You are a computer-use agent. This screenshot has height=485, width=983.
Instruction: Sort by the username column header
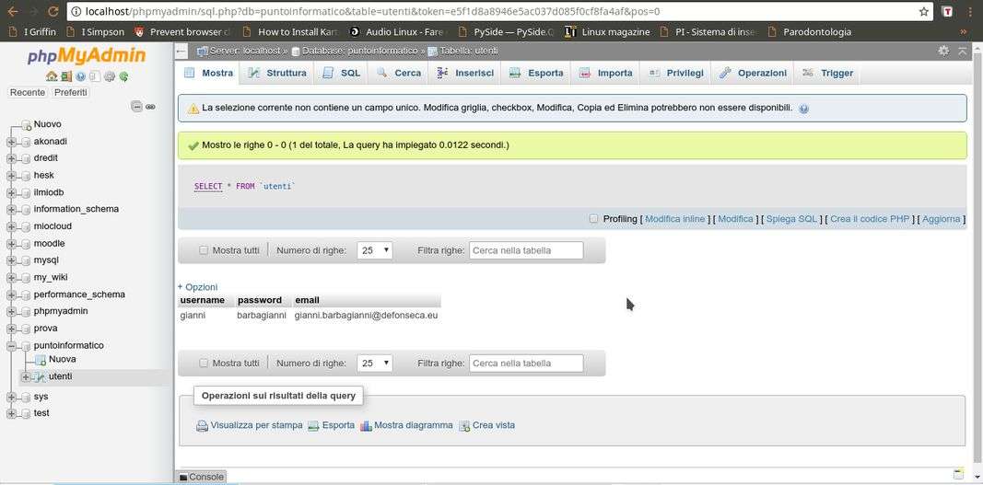pos(202,300)
